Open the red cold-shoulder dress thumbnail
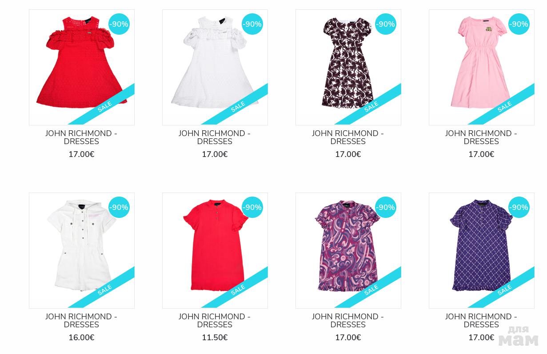This screenshot has width=547, height=354. coord(82,67)
